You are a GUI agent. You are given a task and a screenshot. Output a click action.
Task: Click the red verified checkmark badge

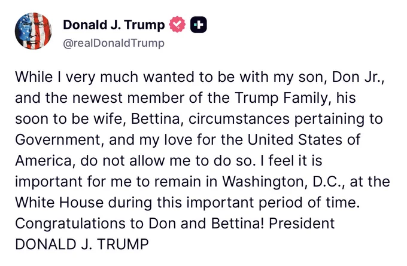pos(177,25)
